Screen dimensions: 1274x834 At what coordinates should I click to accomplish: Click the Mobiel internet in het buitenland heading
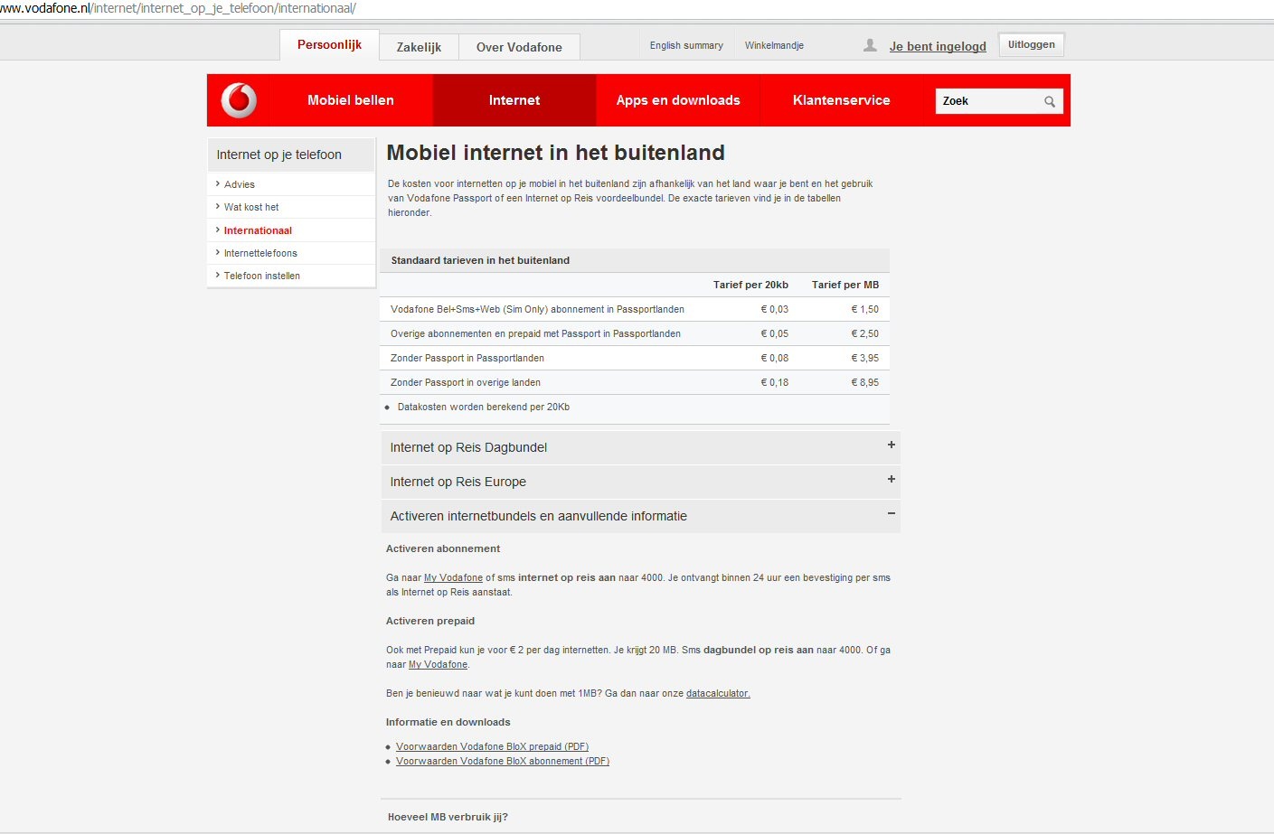tap(555, 153)
